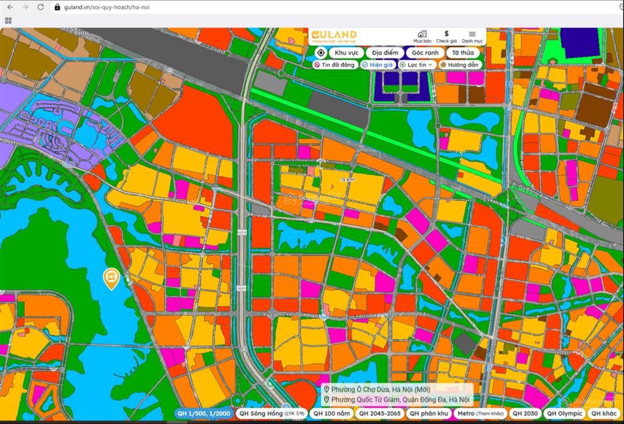Click the Tờ thửa button

click(463, 52)
